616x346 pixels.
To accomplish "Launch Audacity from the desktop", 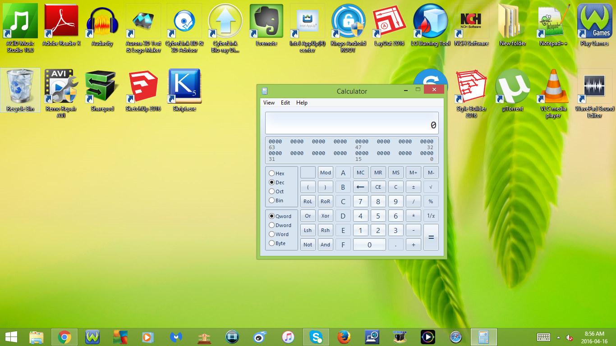I will [102, 20].
